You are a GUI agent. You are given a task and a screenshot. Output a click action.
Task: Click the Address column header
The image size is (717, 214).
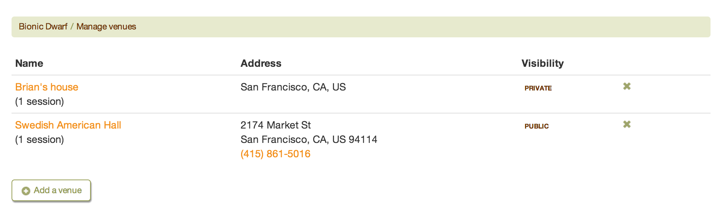tap(261, 63)
